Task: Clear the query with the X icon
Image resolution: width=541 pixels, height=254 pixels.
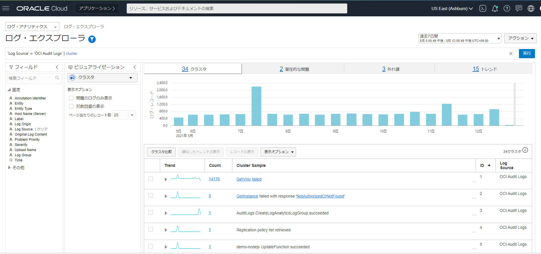Action: click(511, 54)
